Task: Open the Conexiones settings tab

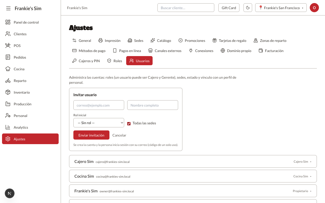Action: pyautogui.click(x=201, y=50)
